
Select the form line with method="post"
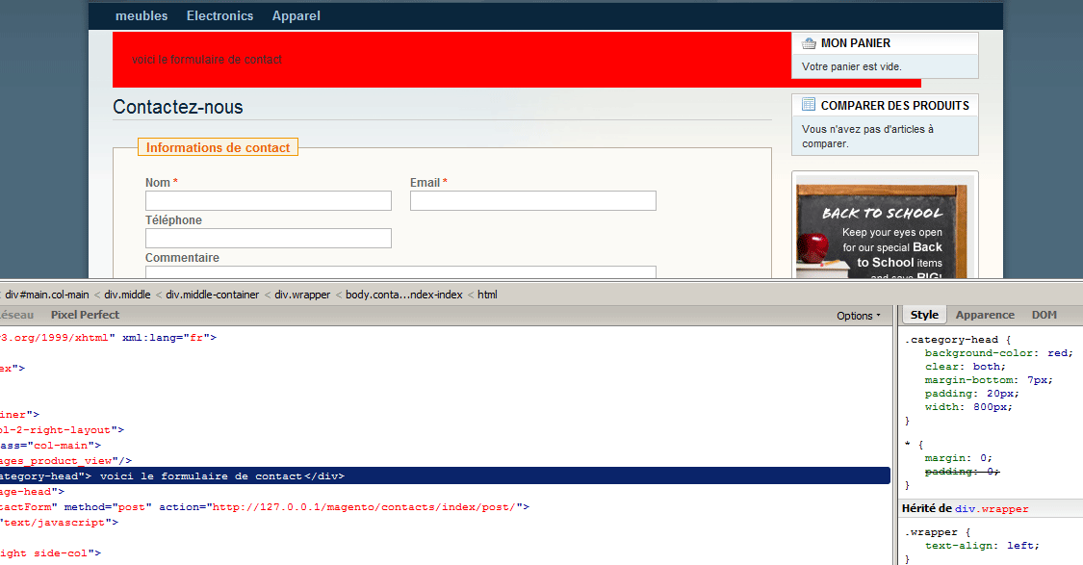point(265,507)
